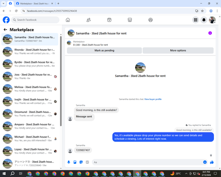Open the Joss conversation

(30, 77)
